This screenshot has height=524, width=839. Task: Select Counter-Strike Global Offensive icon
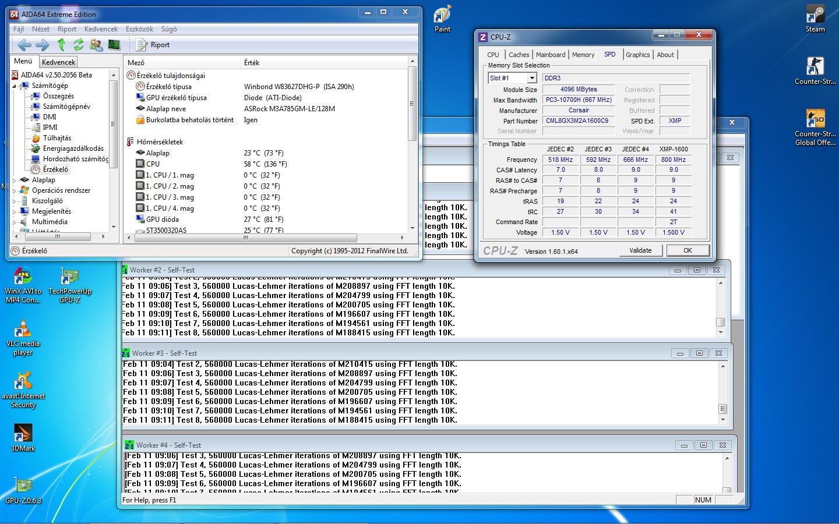[x=815, y=128]
